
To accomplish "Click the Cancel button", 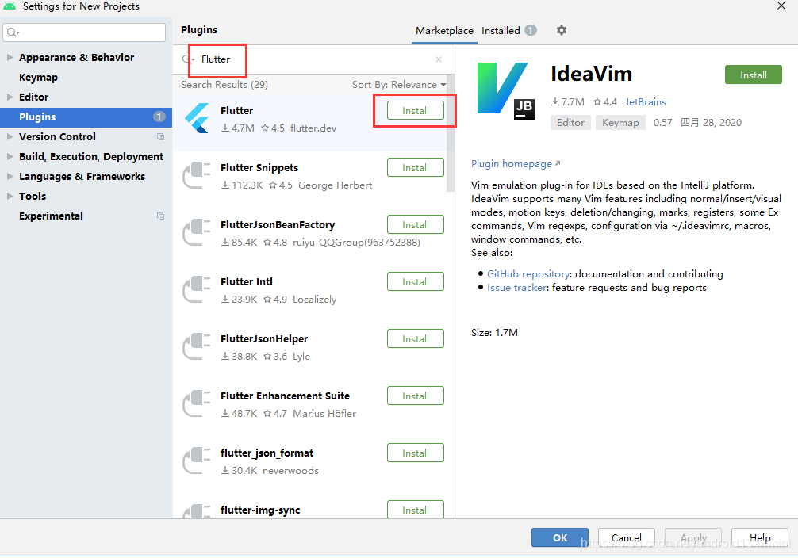I will pyautogui.click(x=627, y=537).
